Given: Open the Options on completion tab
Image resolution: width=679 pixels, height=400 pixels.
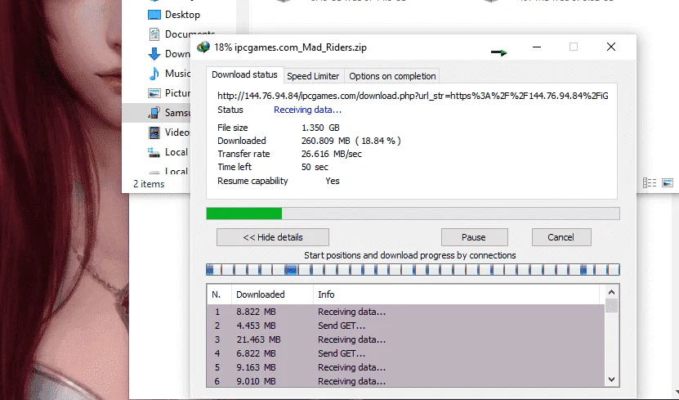Looking at the screenshot, I should pos(392,76).
